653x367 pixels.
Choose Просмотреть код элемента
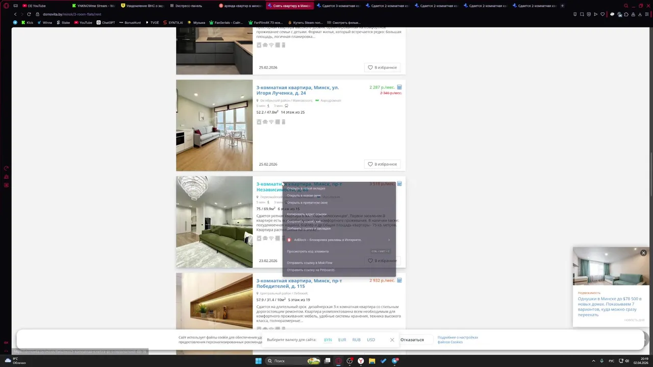click(x=339, y=251)
